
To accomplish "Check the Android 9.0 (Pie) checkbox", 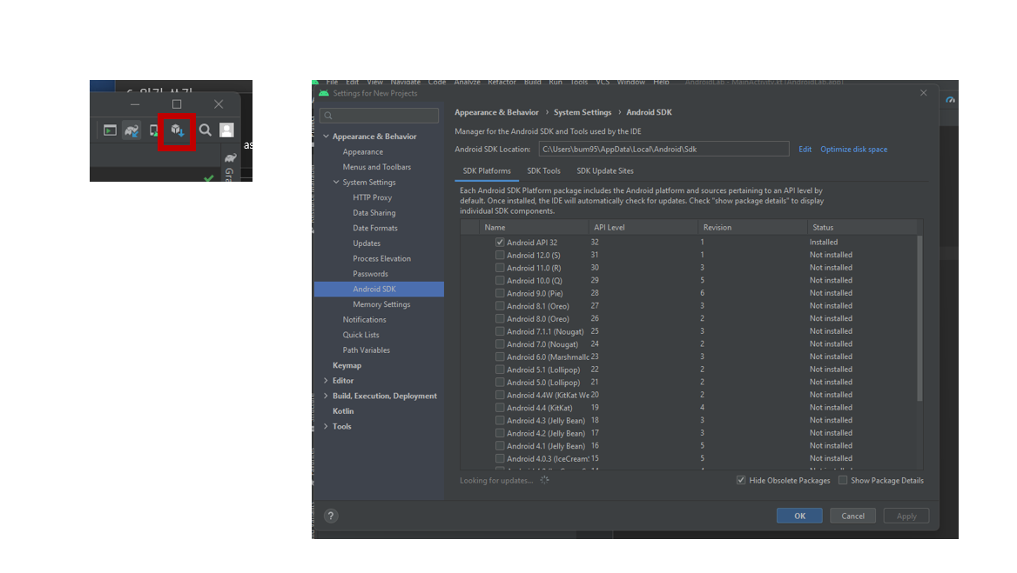I will [500, 293].
